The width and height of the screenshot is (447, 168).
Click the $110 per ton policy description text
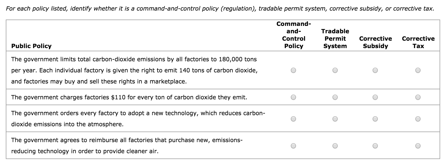tap(129, 97)
